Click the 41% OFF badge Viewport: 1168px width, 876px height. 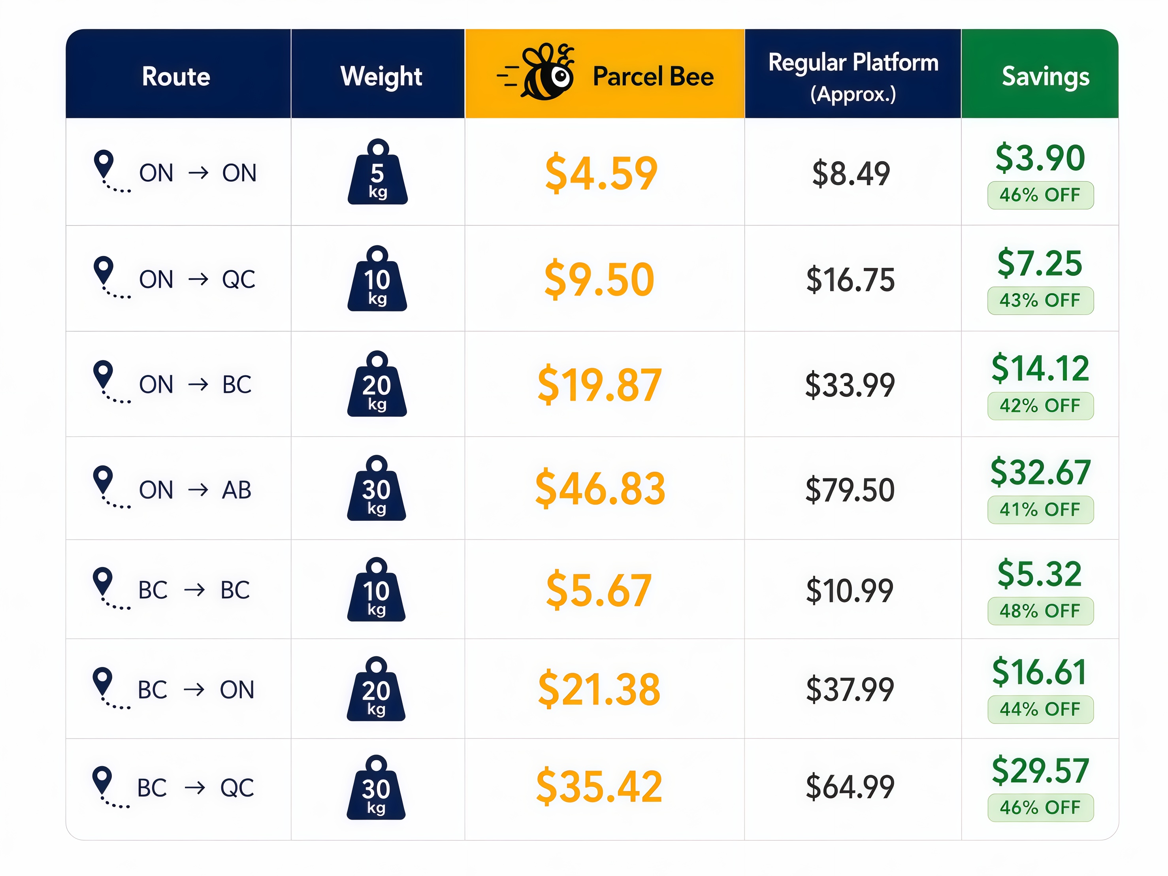1040,510
